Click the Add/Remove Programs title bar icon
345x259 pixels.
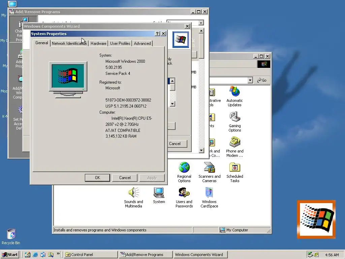12,12
